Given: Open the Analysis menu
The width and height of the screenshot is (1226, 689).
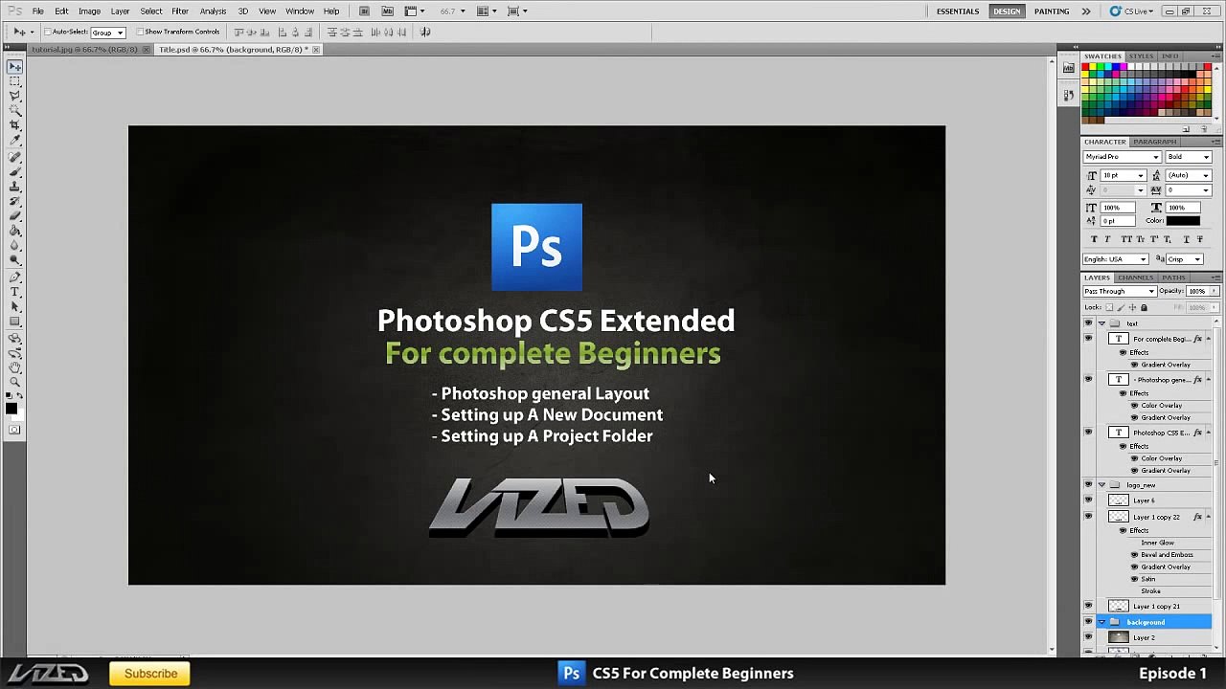Looking at the screenshot, I should (x=213, y=11).
